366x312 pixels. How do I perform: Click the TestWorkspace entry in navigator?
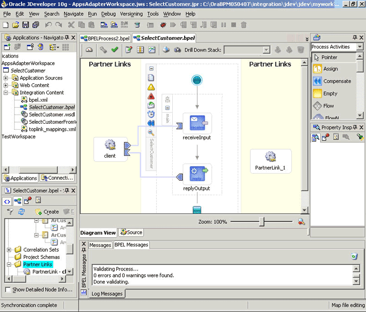point(19,137)
